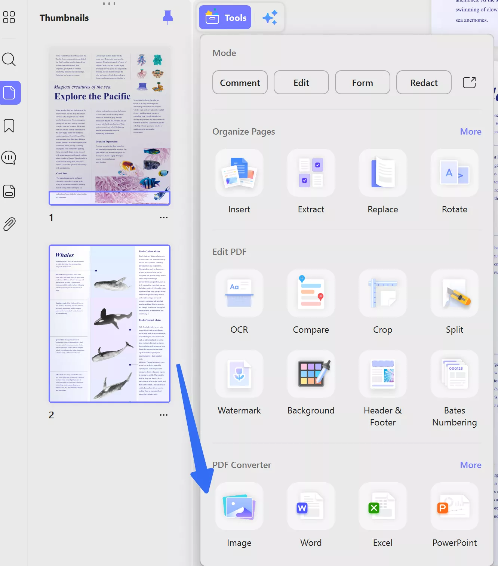The height and width of the screenshot is (566, 498).
Task: Switch to Form mode
Action: tap(362, 83)
